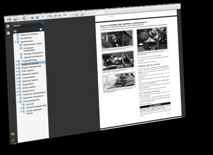Open the Fuel System bookmark
The image size is (213, 155).
point(28,71)
